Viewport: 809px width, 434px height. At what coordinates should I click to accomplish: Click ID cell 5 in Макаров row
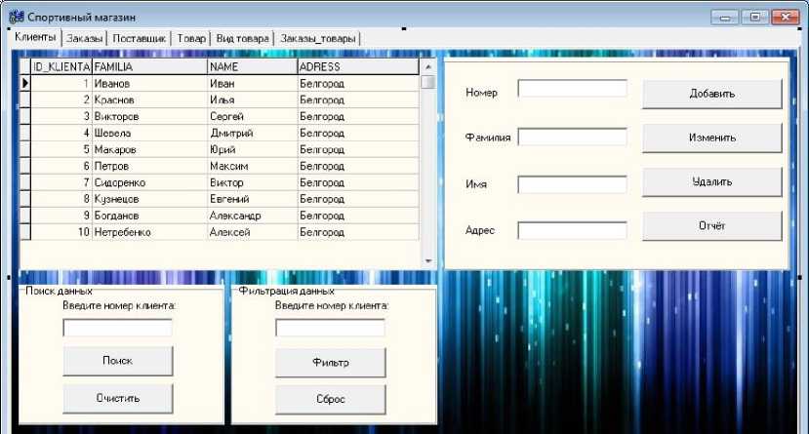[61, 149]
